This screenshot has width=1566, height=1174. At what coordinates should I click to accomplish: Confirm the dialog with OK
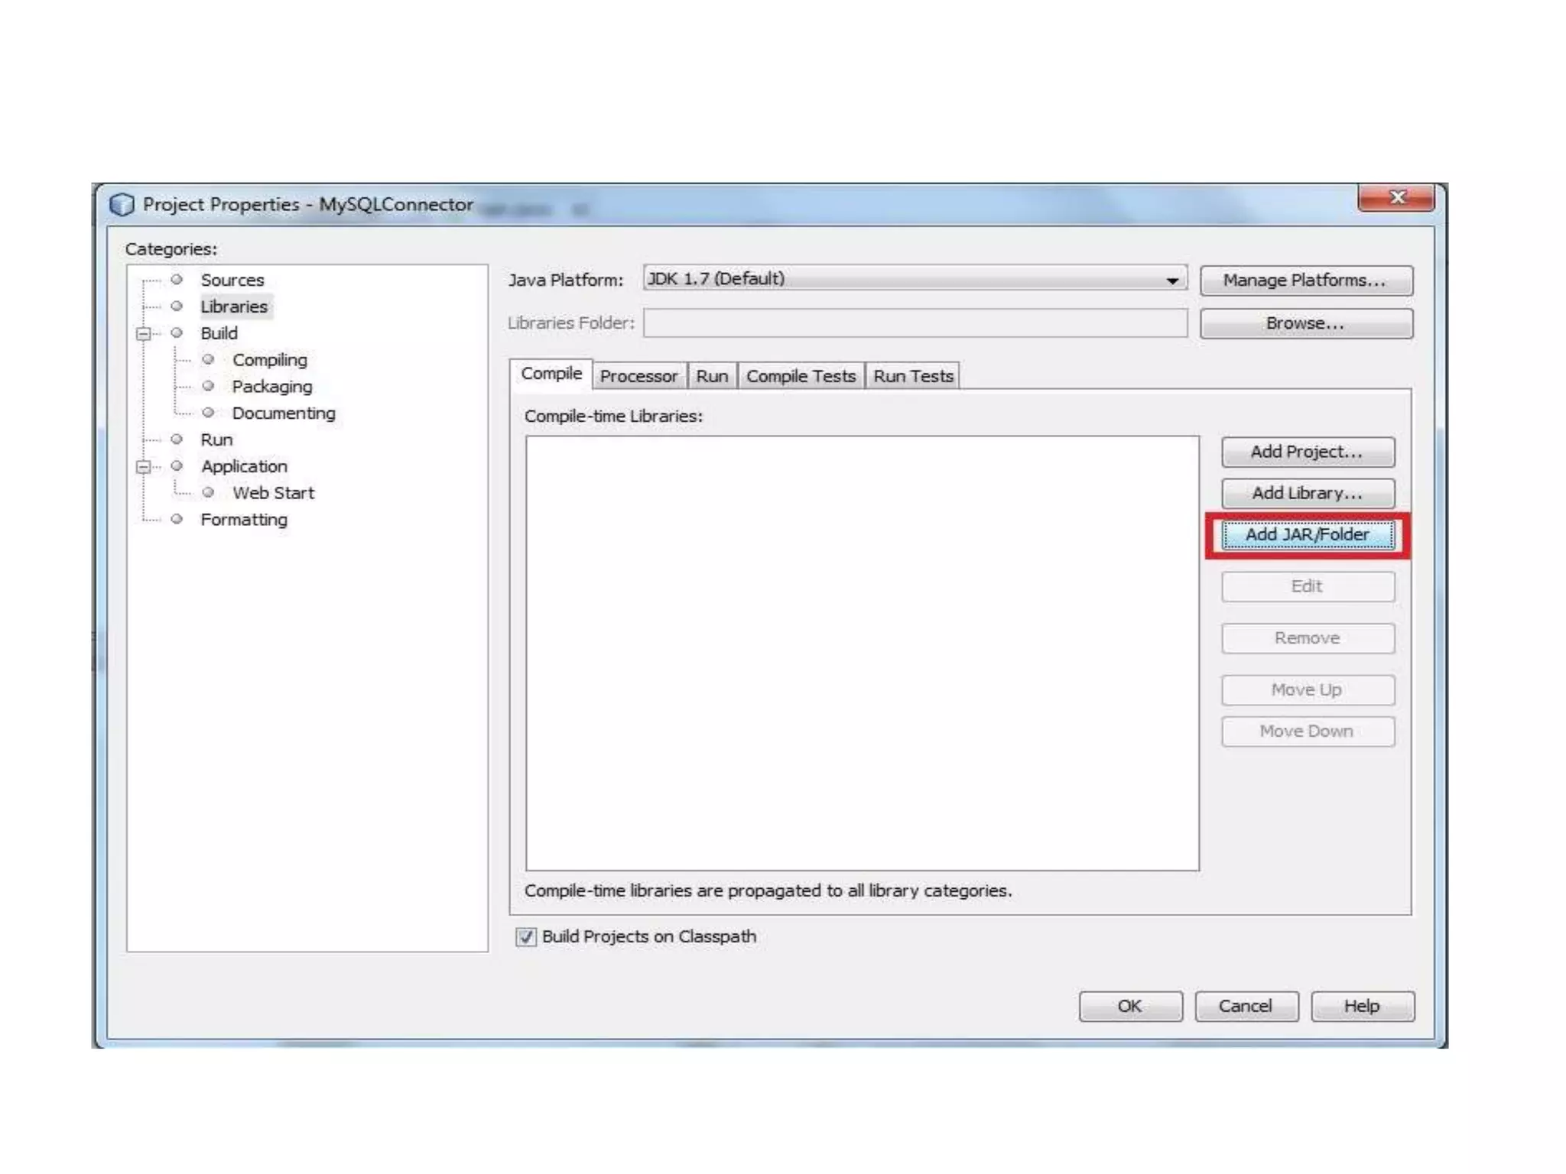[x=1129, y=1007]
